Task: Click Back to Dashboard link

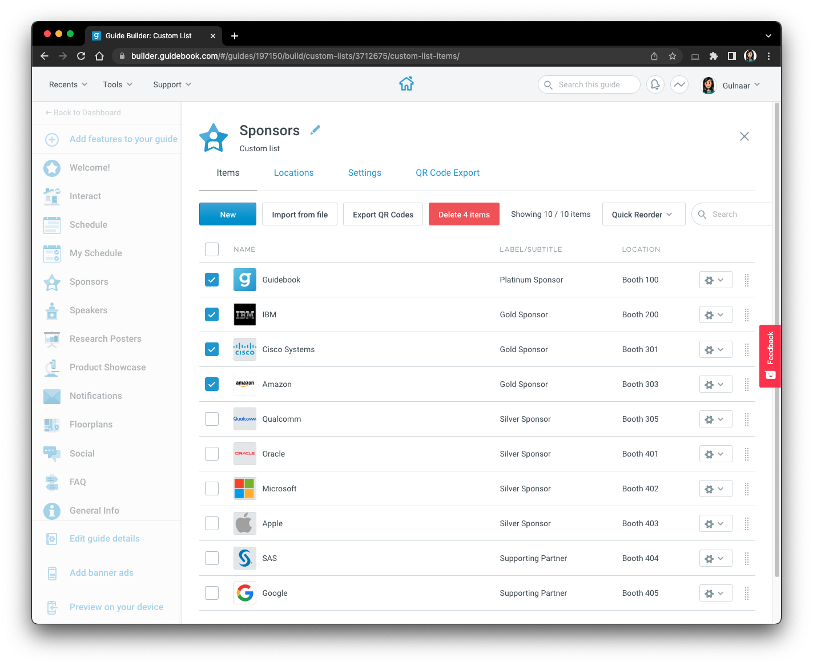Action: 83,112
